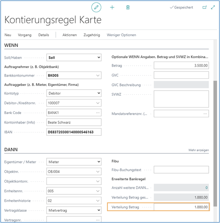Expand the Objektnr. OBJ004 dropdown
Image resolution: width=220 pixels, height=223 pixels.
98,171
